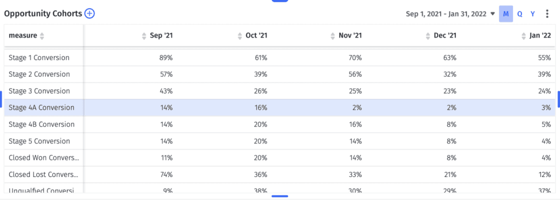Click the plus icon beside Opportunity Cohorts
The height and width of the screenshot is (201, 560).
tap(89, 14)
